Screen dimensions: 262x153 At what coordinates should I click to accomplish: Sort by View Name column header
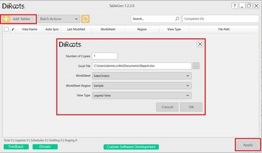(x=30, y=29)
